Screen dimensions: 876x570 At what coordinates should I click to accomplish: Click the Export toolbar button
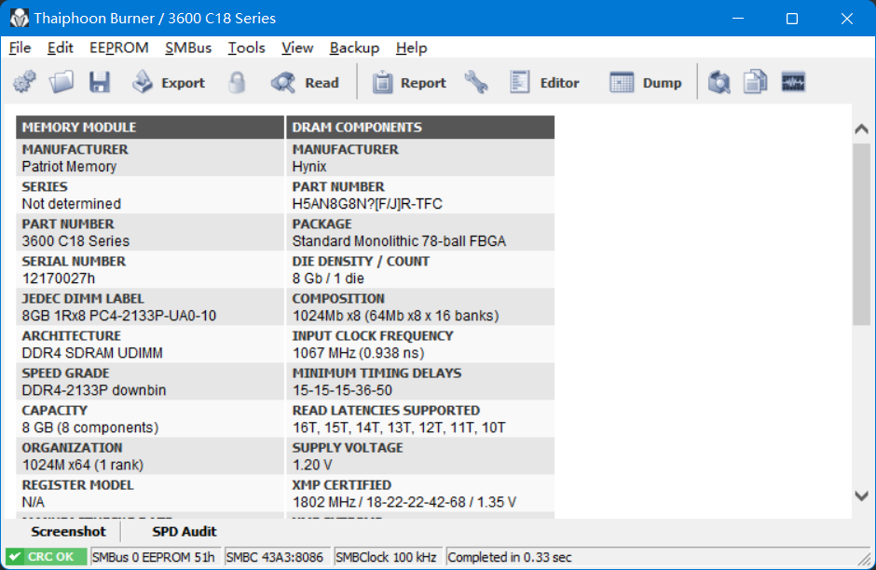(169, 83)
